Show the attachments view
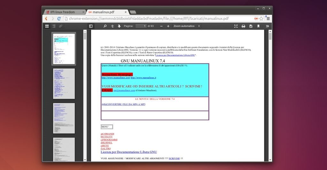 (x=60, y=26)
